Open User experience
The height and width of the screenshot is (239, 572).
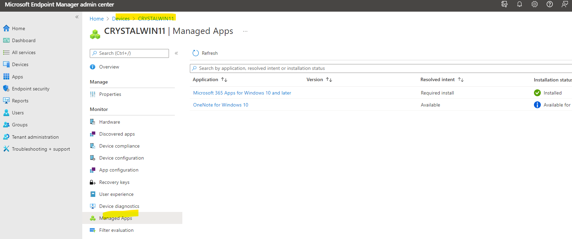(x=116, y=194)
